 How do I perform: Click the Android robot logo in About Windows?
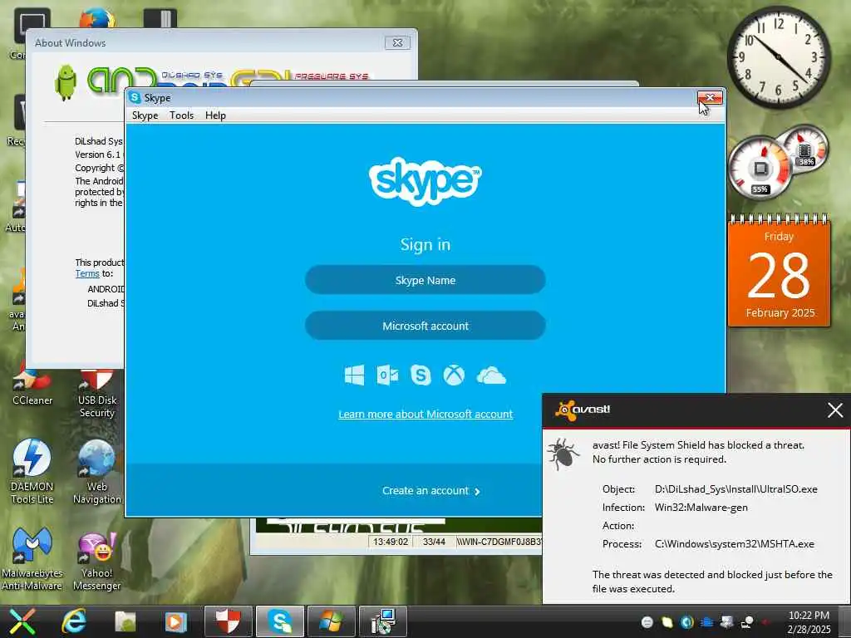(66, 82)
